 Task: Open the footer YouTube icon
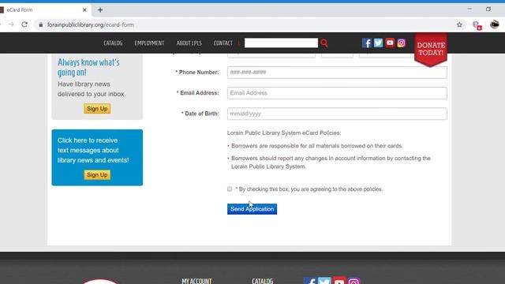[339, 281]
